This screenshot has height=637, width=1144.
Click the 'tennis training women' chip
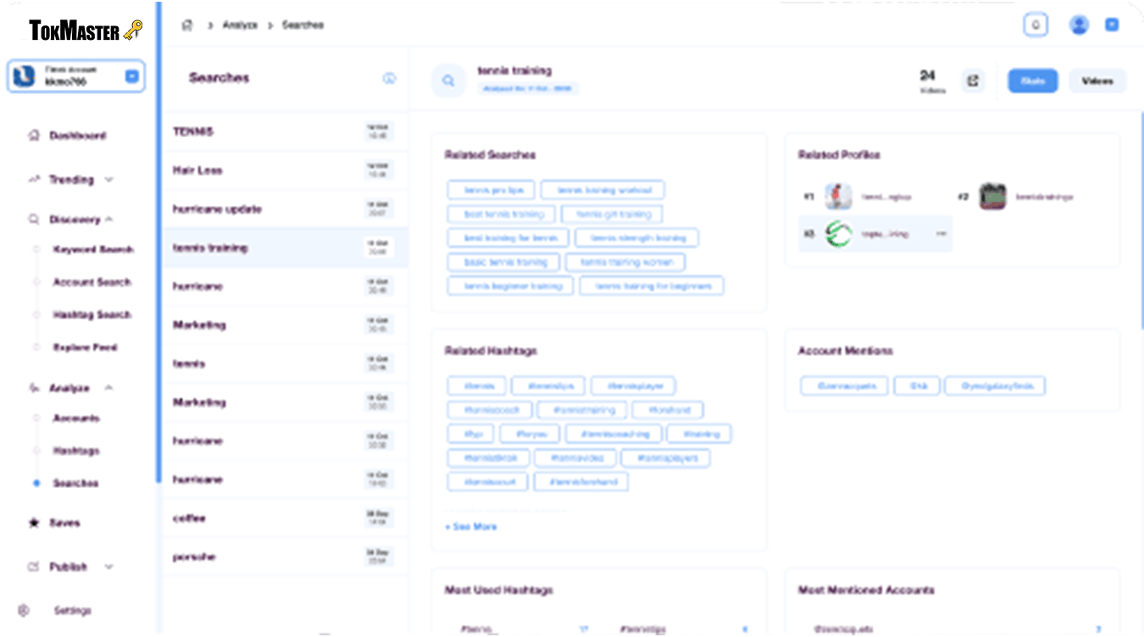tap(625, 262)
